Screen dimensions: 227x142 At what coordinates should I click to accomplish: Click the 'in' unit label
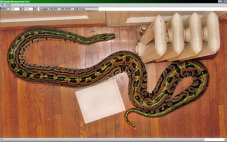[21, 9]
